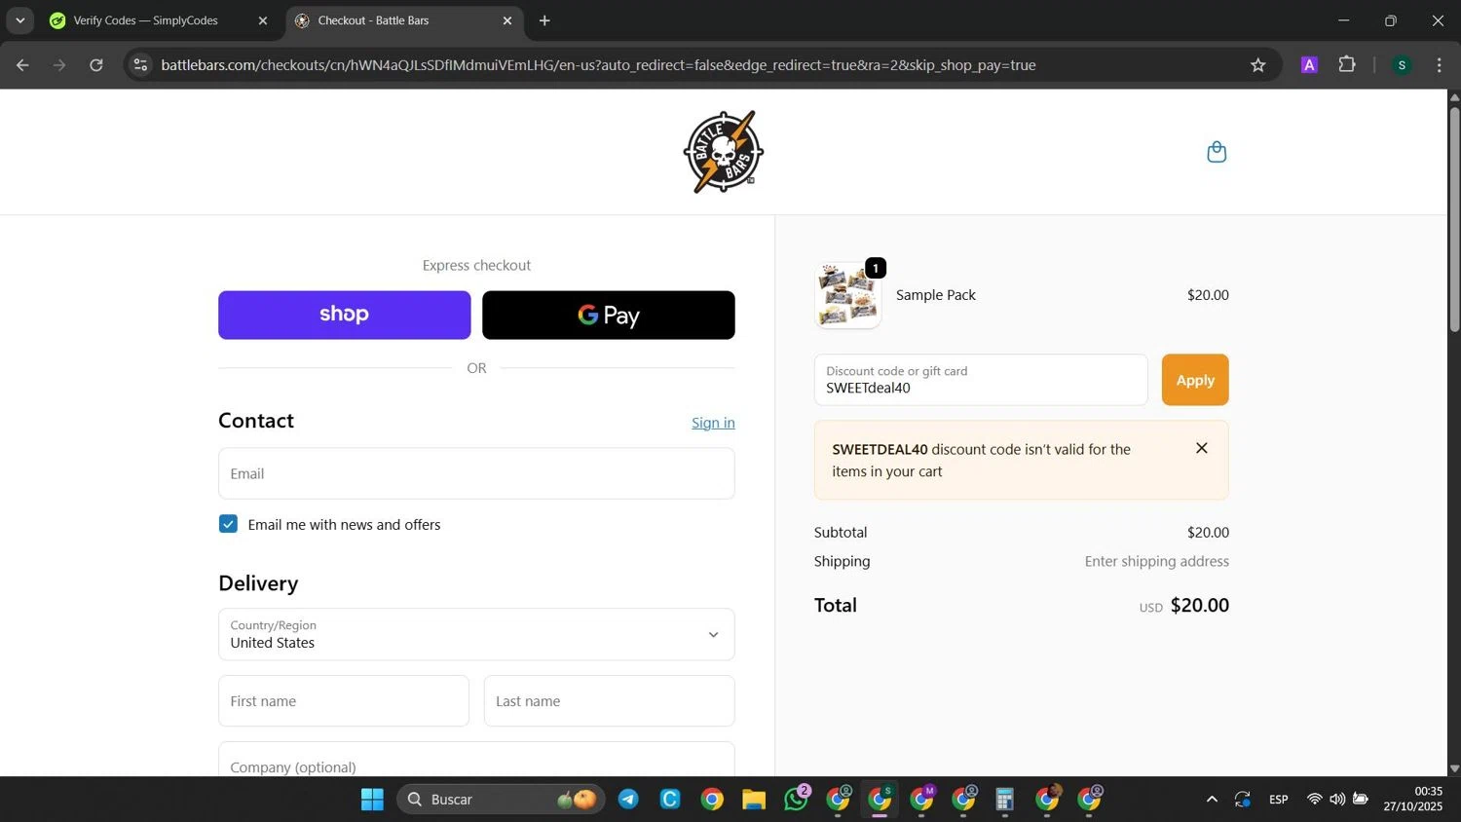Click the page vertical scrollbar

point(1454,219)
